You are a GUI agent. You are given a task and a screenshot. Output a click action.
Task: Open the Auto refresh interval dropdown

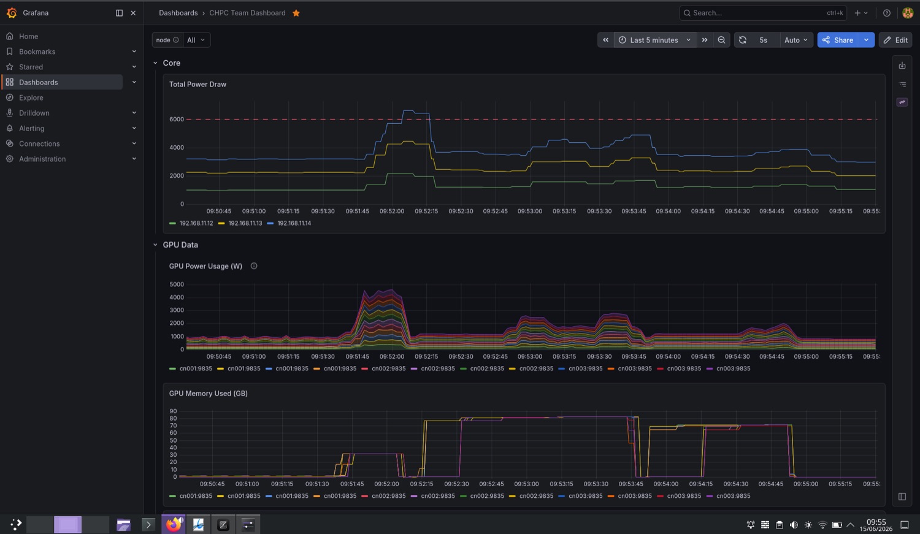(795, 40)
